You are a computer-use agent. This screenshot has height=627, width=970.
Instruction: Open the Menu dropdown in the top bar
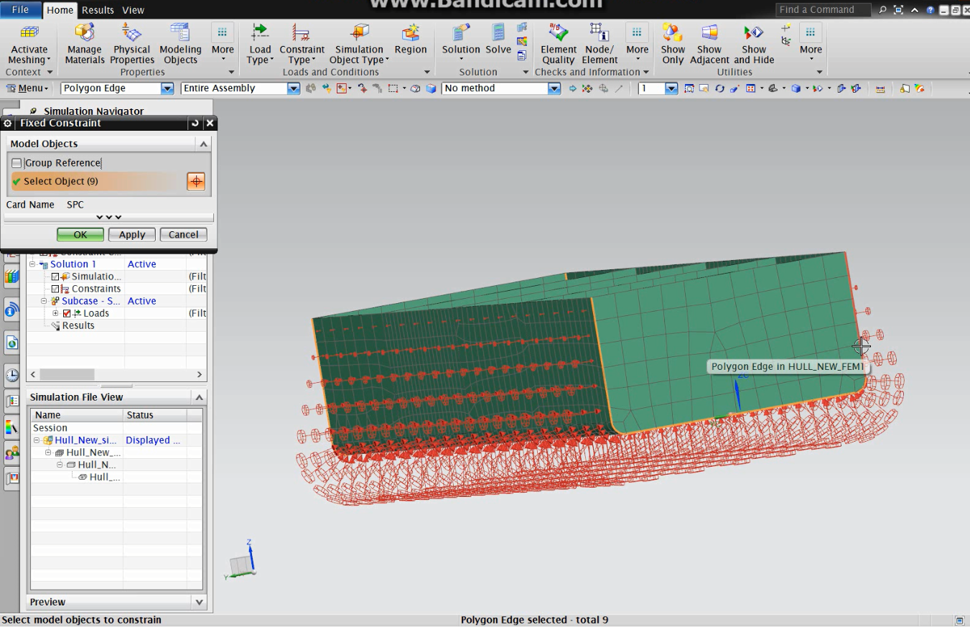(x=28, y=88)
